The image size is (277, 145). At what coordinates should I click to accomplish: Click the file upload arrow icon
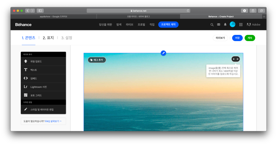tap(26, 61)
